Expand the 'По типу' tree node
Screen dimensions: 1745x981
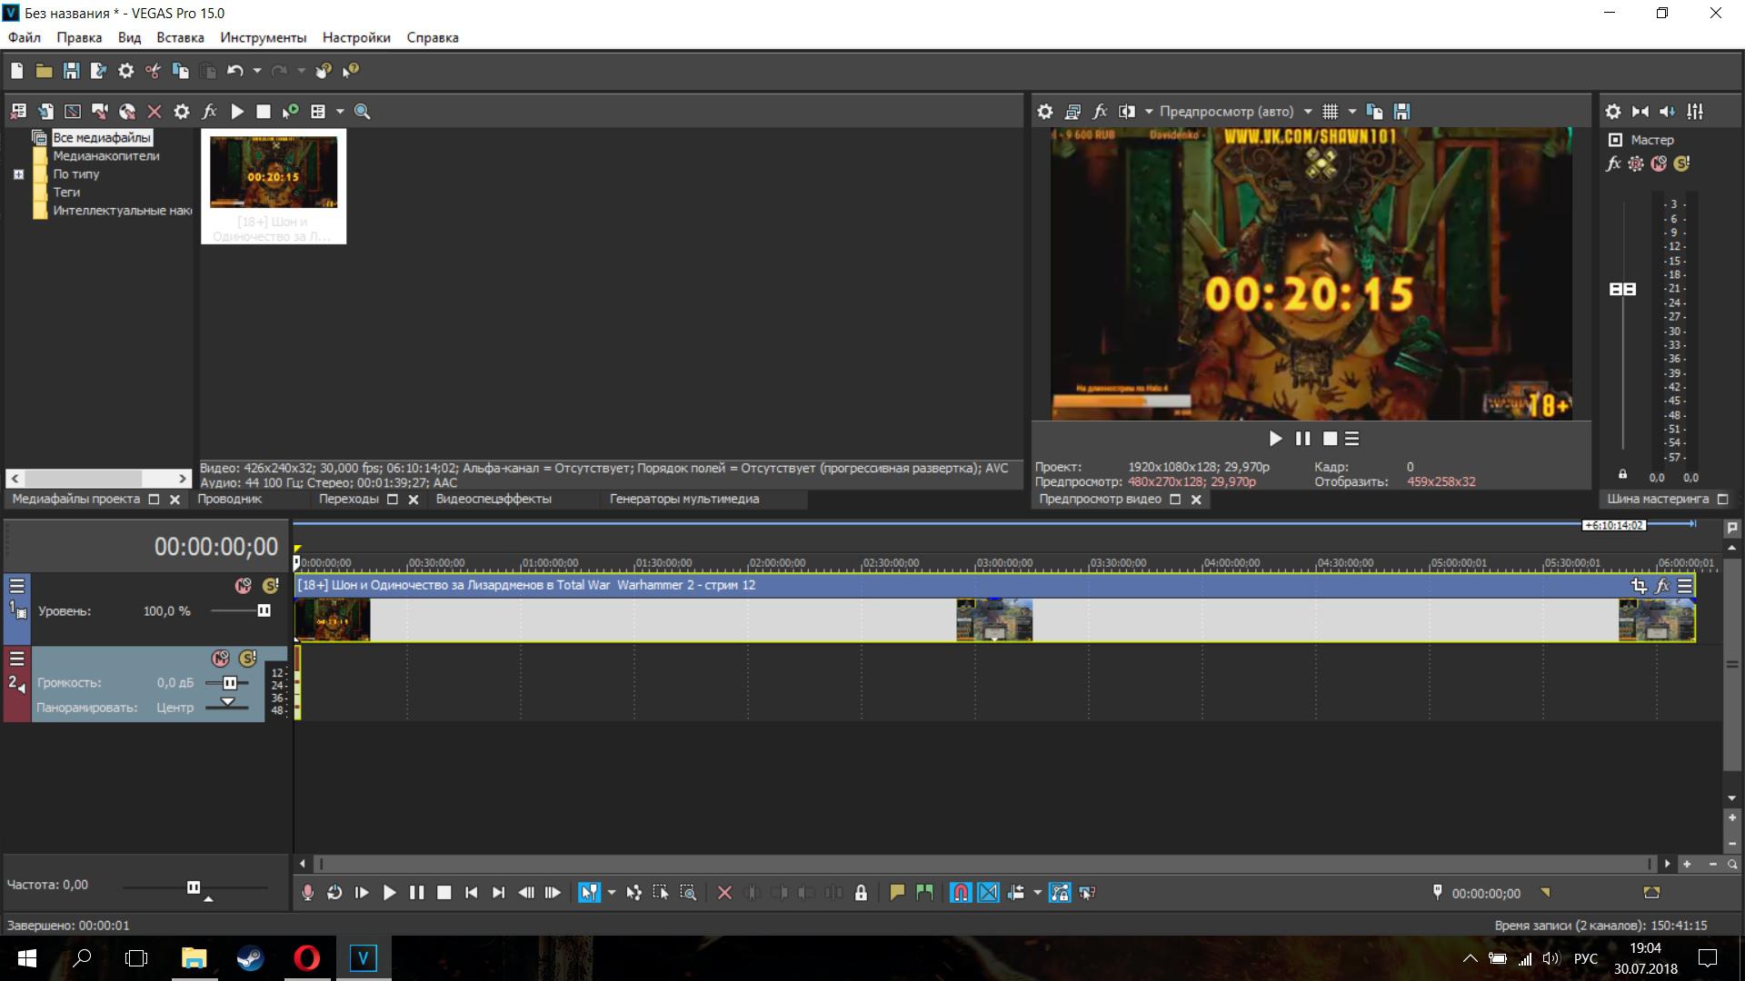[18, 174]
